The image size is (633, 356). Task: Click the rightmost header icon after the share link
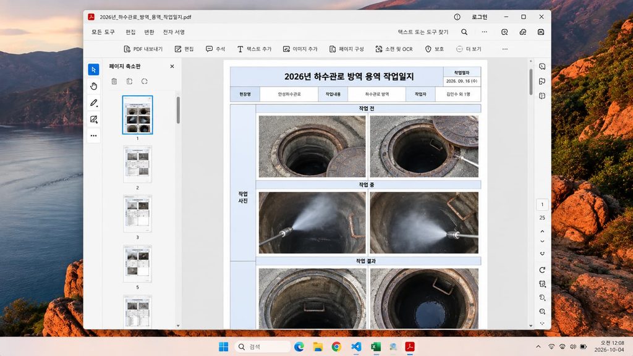(x=541, y=32)
